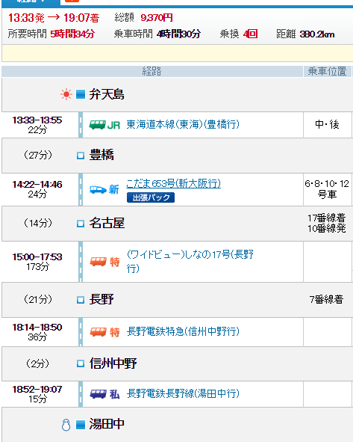Click the blue departure square at 弁天島
353x442 pixels.
81,94
